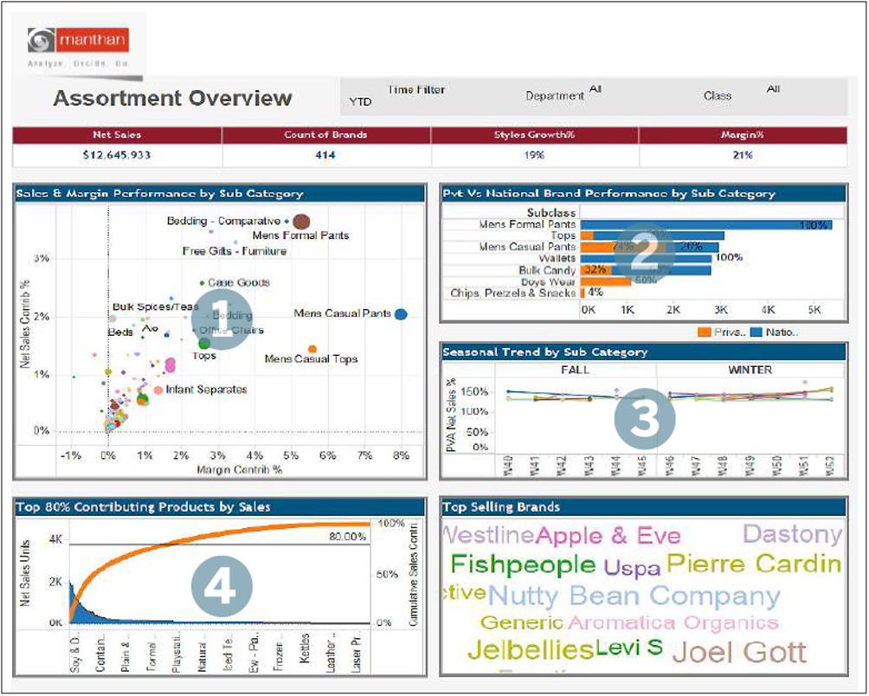Click the Pierre Cardin brand name
Screen dimensions: 869x696
[754, 564]
